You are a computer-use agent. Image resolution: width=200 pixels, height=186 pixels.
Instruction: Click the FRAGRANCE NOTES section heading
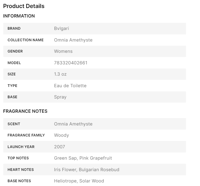25,111
